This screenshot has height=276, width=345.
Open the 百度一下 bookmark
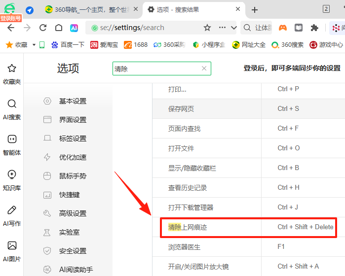point(68,45)
